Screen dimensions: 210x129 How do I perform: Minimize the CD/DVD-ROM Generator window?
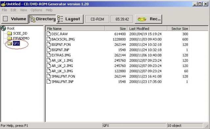195,4
